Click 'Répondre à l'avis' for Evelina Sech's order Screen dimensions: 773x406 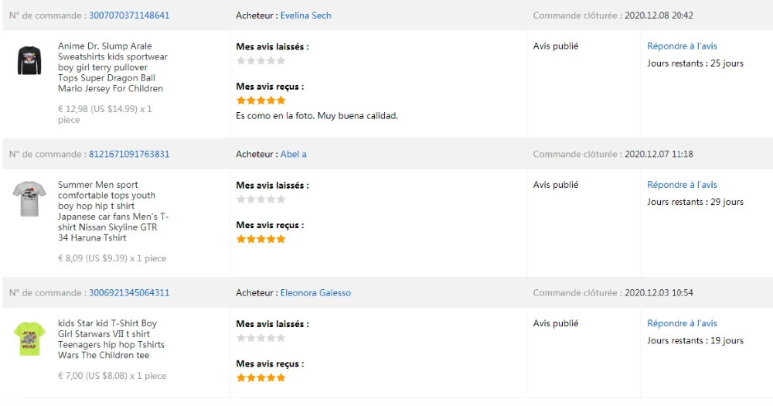point(682,46)
